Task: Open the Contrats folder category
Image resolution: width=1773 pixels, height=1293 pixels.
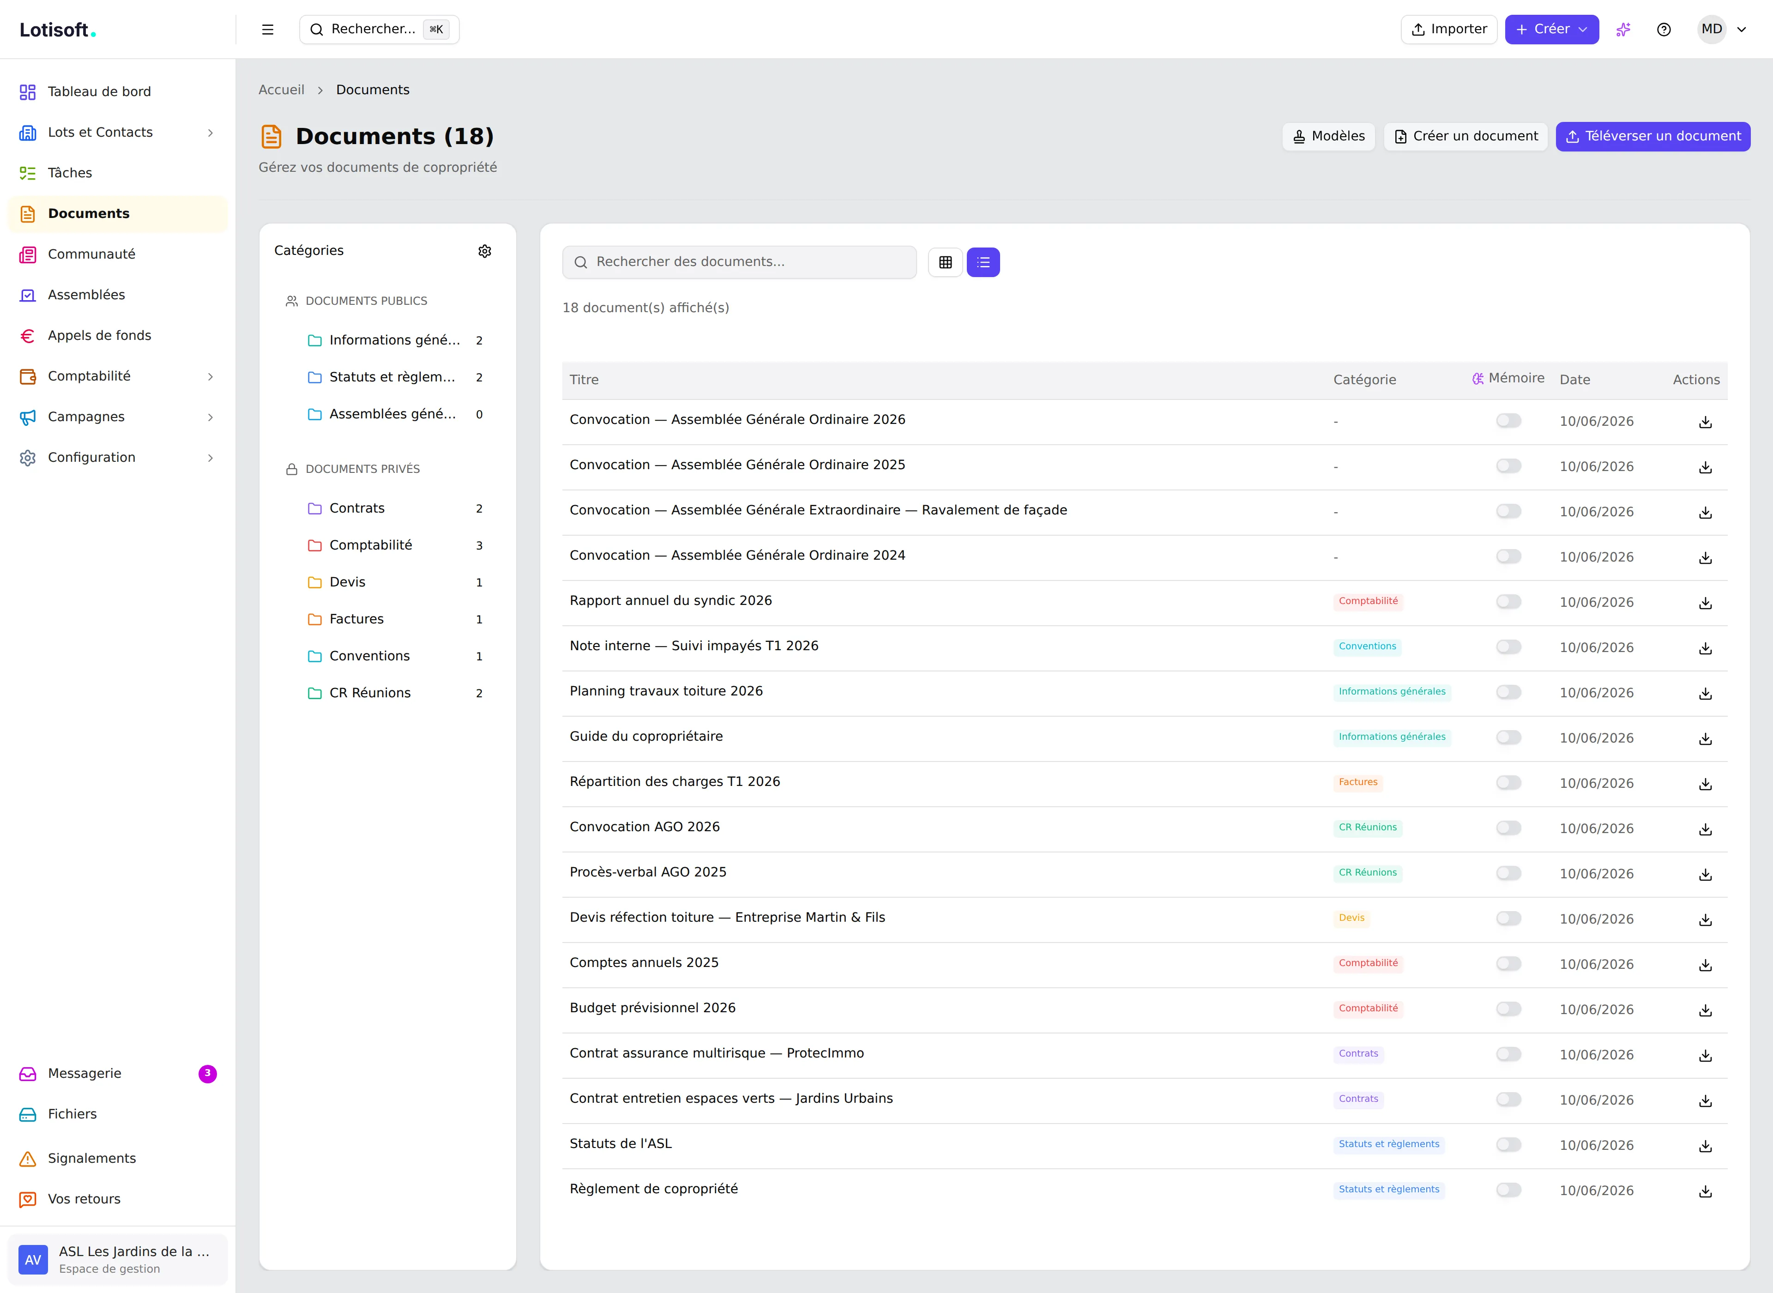Action: [395, 508]
